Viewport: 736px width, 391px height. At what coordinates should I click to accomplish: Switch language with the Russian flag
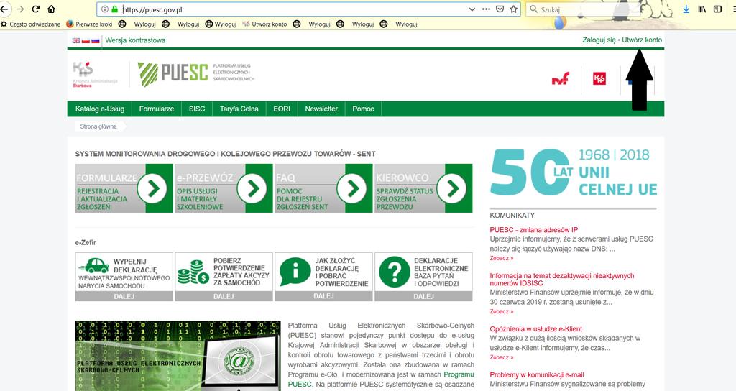[96, 40]
